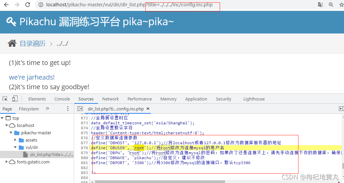Expand the assets folder

point(15,140)
